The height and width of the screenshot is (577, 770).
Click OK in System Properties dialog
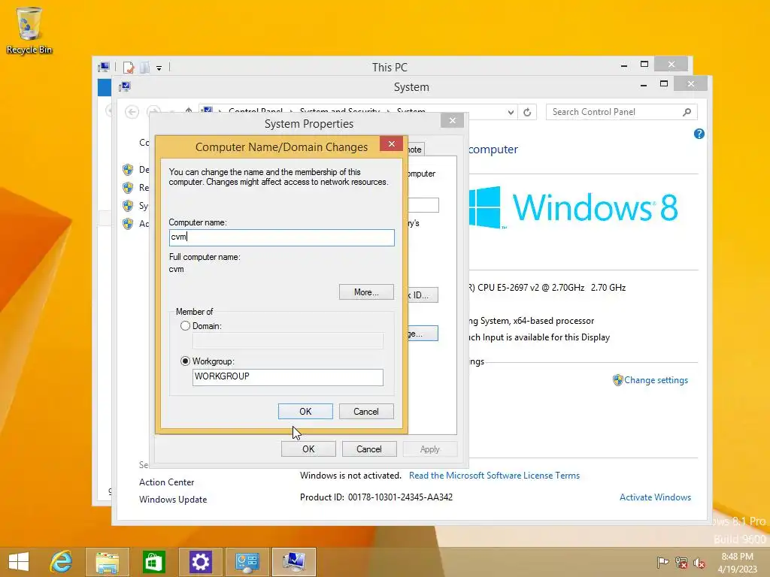(308, 449)
